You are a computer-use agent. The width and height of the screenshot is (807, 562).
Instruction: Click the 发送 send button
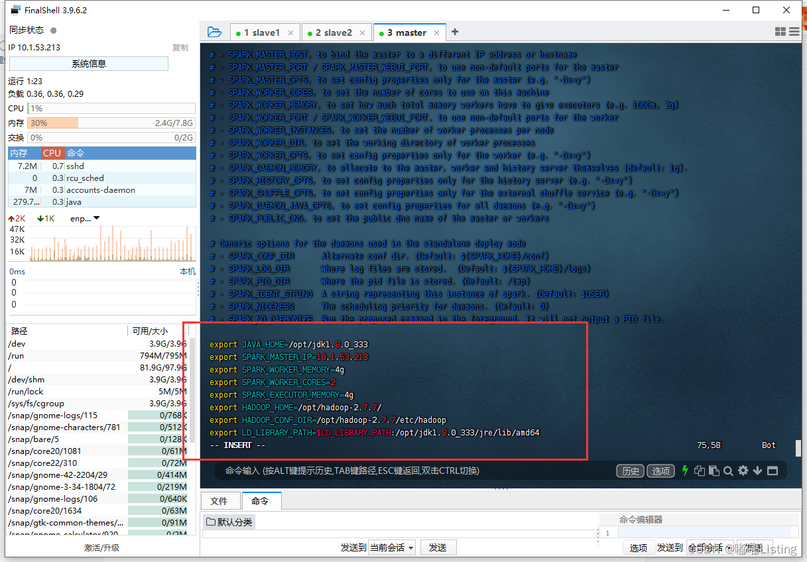pyautogui.click(x=438, y=547)
